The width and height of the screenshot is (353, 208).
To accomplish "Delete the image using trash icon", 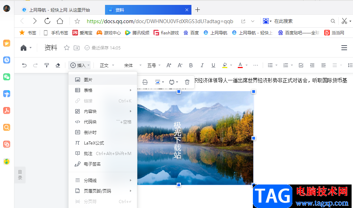I will click(x=187, y=82).
